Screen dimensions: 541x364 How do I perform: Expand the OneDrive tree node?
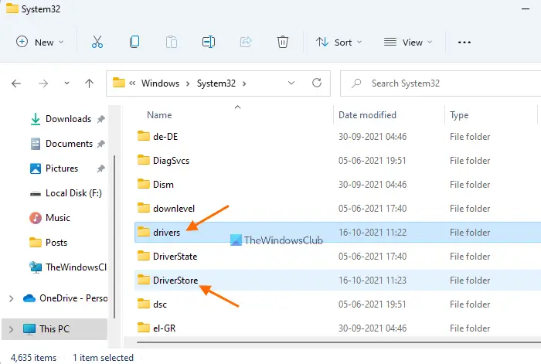pyautogui.click(x=11, y=298)
